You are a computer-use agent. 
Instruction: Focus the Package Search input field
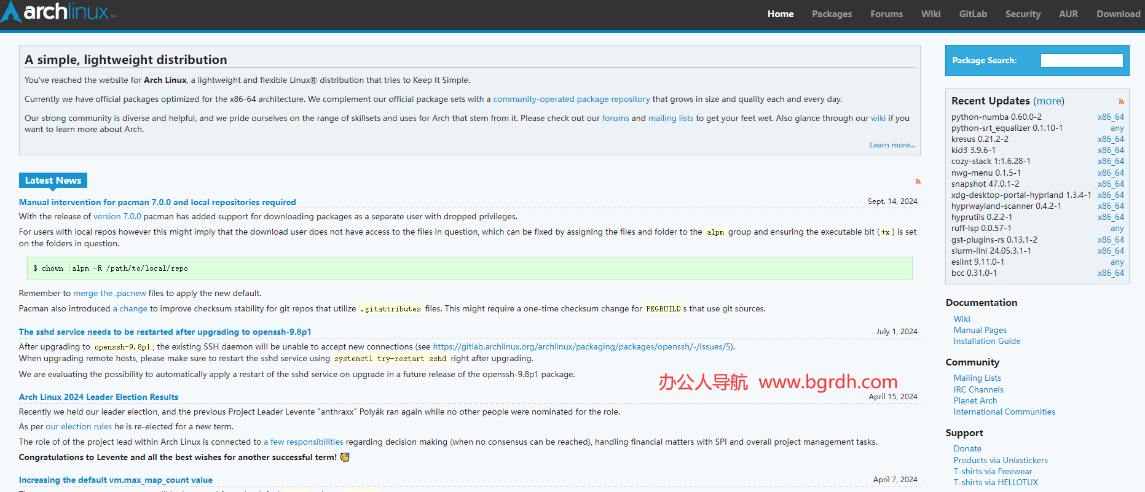[1082, 60]
